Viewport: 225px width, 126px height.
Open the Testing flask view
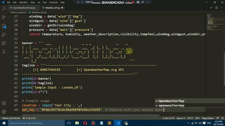pos(4,51)
